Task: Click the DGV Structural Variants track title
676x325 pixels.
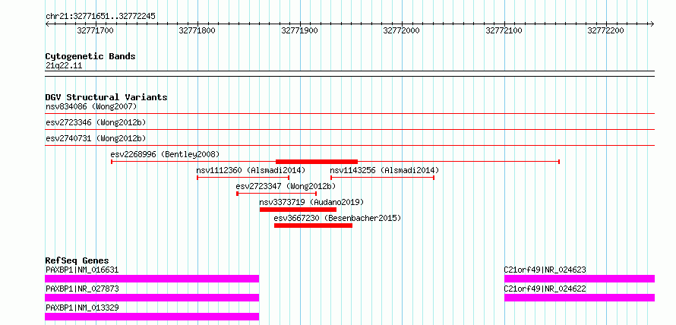Action: [x=106, y=97]
